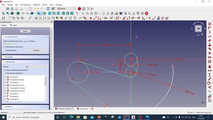Uncheck the Constraint4 (5 mm) checkbox
The width and height of the screenshot is (213, 120).
pyautogui.click(x=5, y=85)
